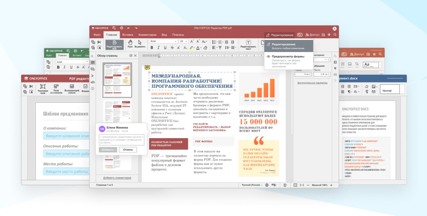Viewport: 427px width, 216px height.
Task: Open page overview settings gear
Action: (131, 55)
